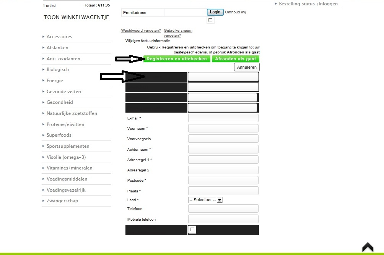Viewport: 384px width, 255px height.
Task: Click the Plaats input field
Action: [223, 191]
